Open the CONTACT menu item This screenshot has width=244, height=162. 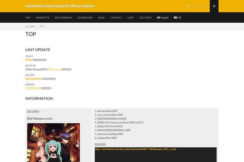(116, 18)
